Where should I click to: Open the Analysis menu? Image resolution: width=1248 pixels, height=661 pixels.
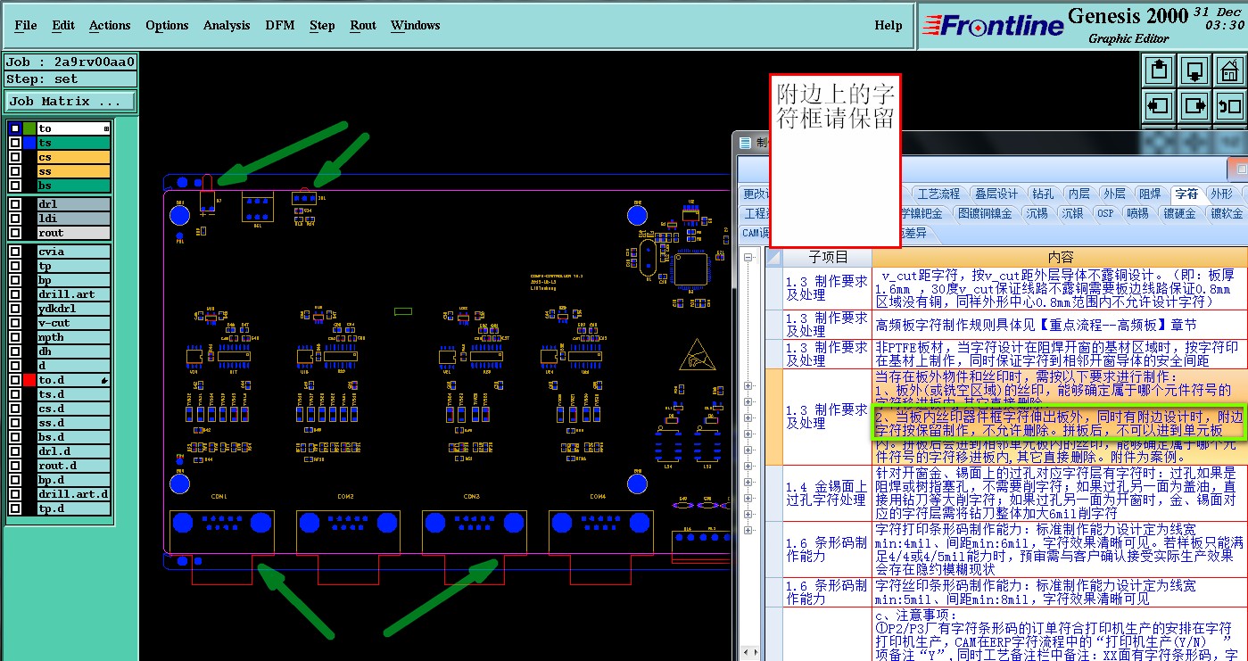click(x=227, y=25)
